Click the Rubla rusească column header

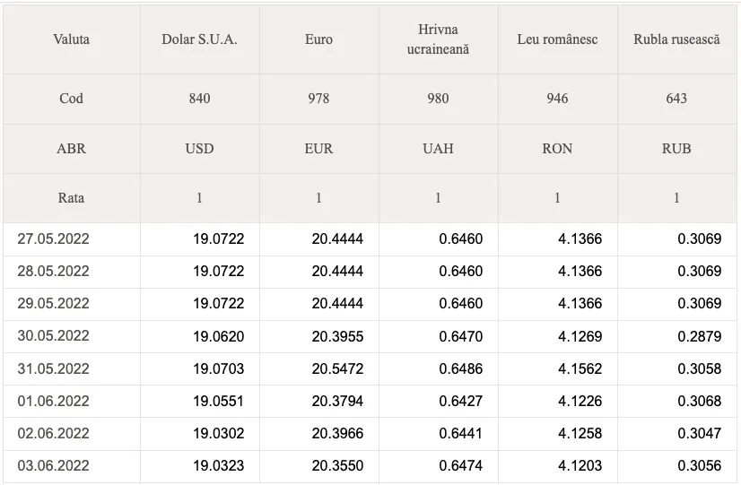676,39
